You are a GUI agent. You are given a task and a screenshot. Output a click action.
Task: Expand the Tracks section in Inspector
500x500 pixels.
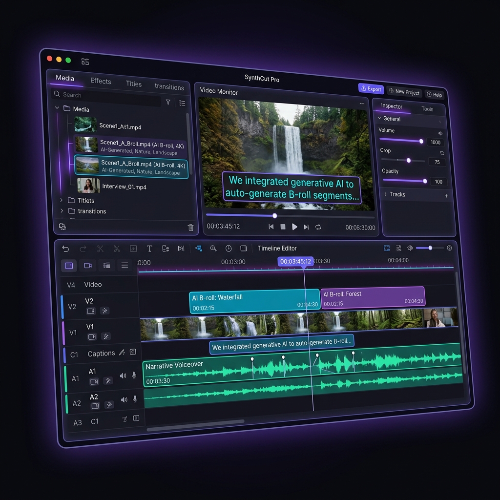click(386, 194)
